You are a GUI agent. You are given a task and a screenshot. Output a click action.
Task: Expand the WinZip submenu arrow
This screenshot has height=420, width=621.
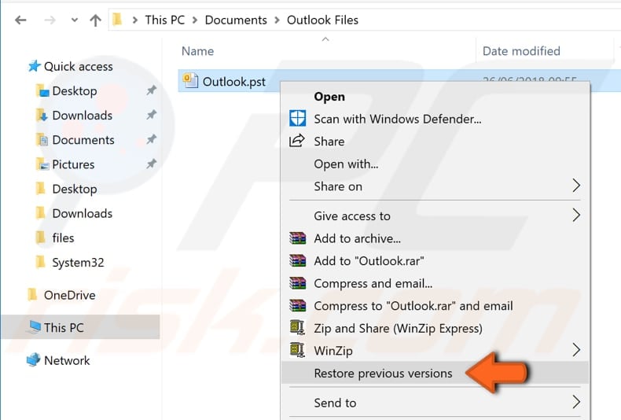575,350
